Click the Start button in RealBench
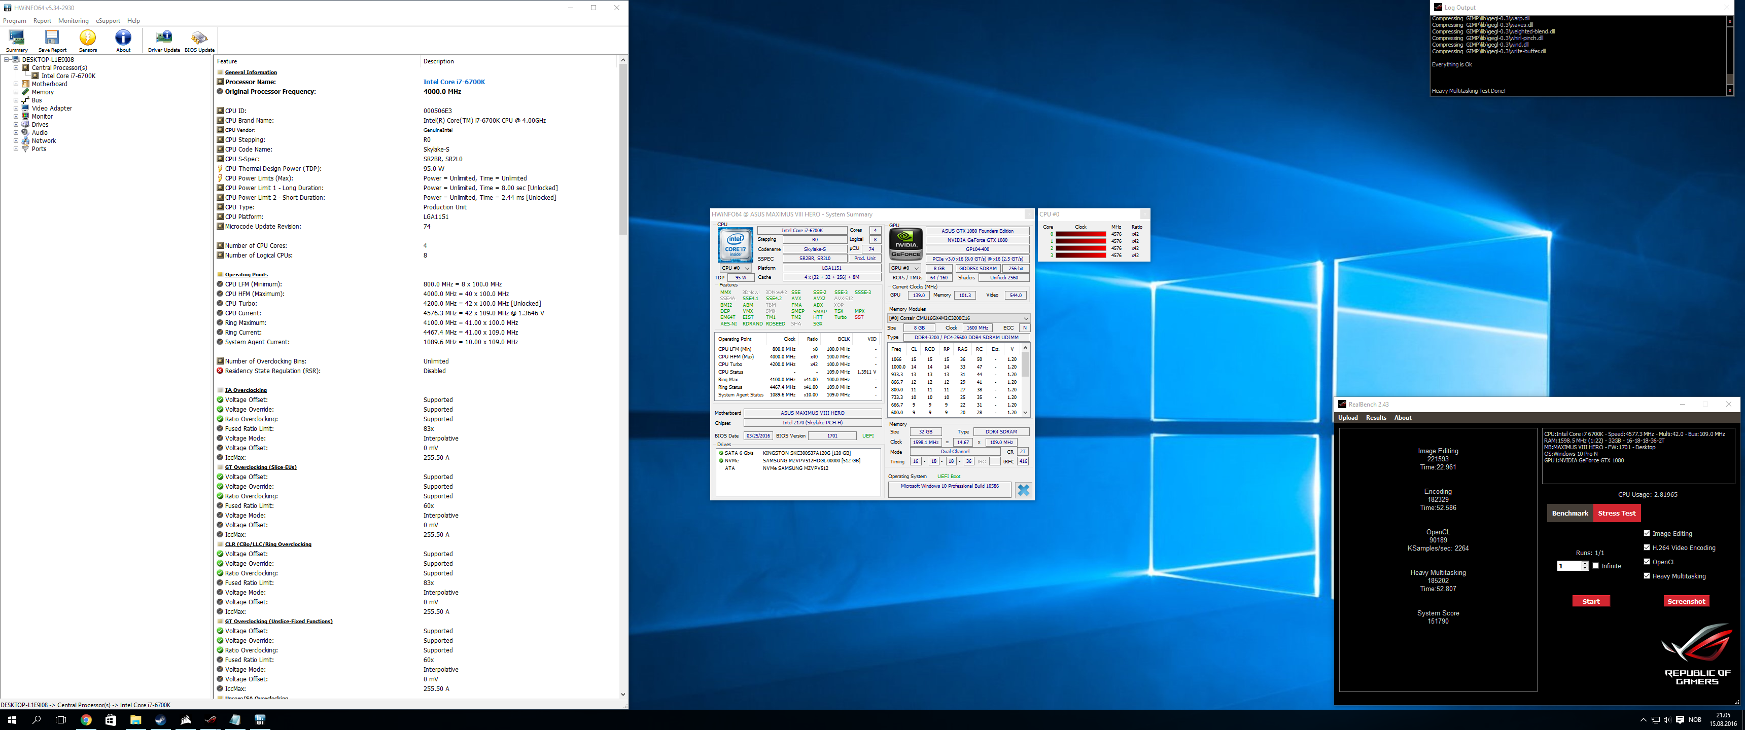 [1591, 601]
